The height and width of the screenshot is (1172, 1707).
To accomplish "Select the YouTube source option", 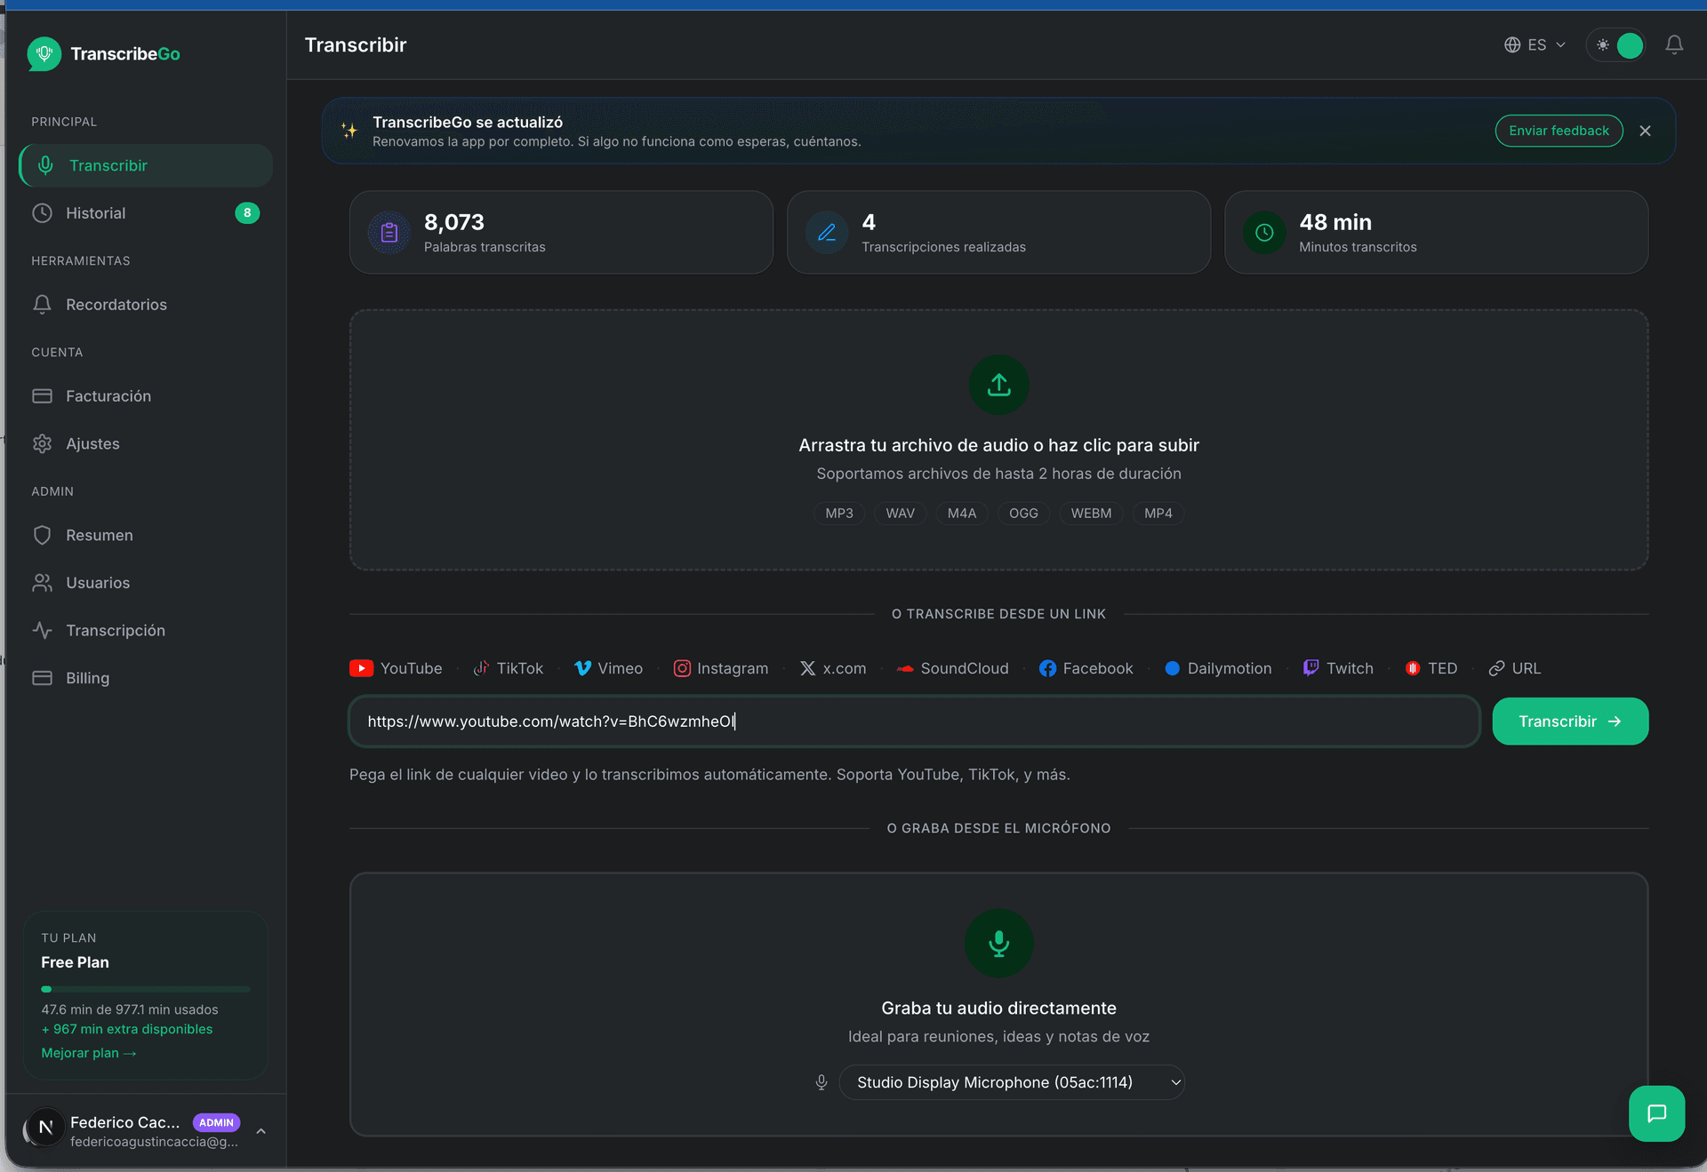I will (x=397, y=668).
